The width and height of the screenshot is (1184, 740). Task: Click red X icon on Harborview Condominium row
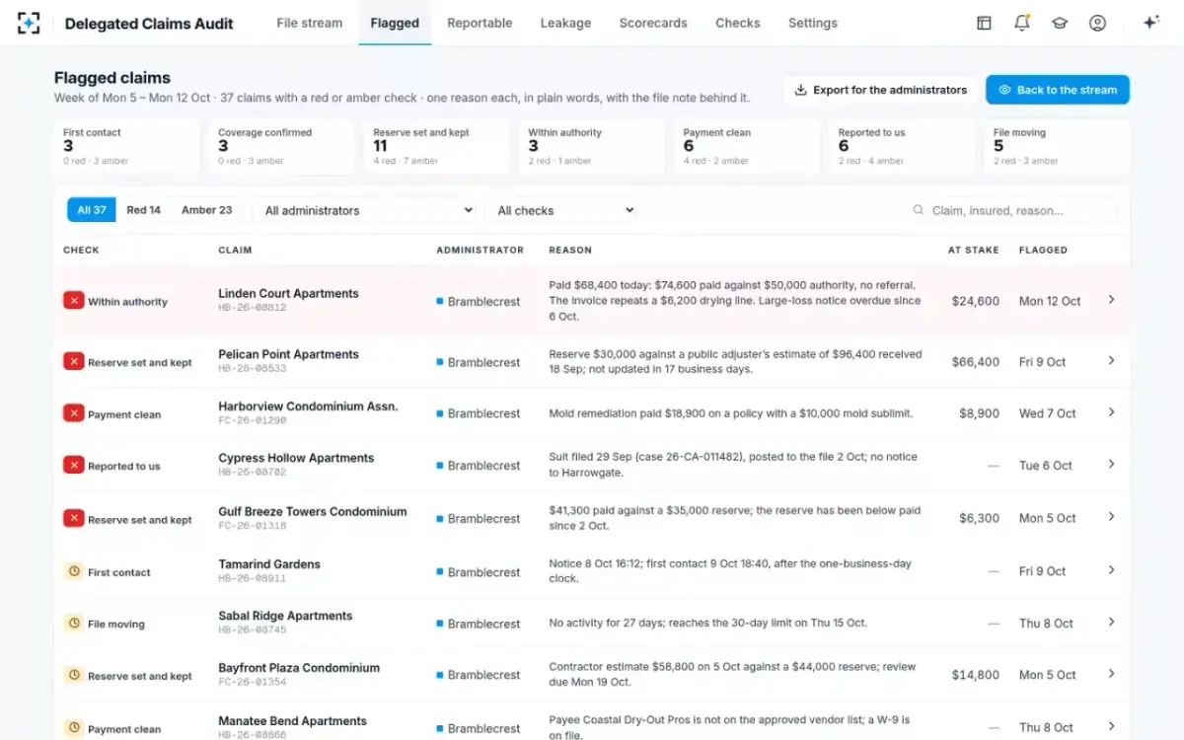click(73, 413)
